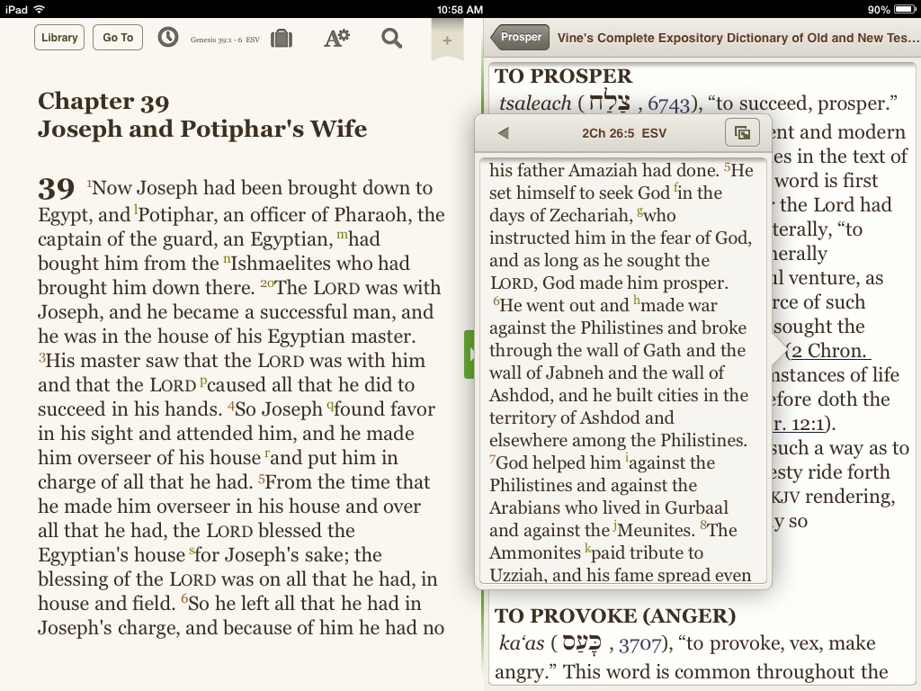The width and height of the screenshot is (921, 691).
Task: Open footnote k before 'paid tribute' in popup
Action: tap(586, 549)
